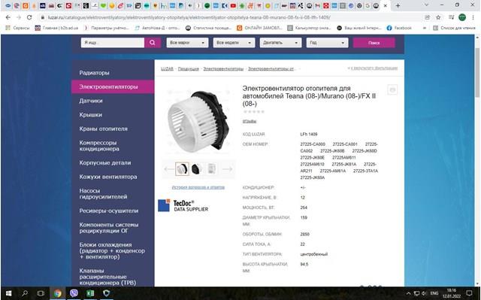Click the LUZAR breadcrumb link
The image size is (481, 300).
click(x=167, y=68)
